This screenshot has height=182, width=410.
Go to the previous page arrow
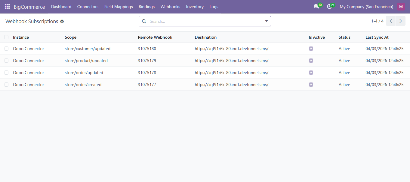[390, 21]
